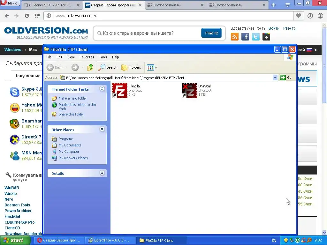Click the Facebook icon on site

pos(245,37)
